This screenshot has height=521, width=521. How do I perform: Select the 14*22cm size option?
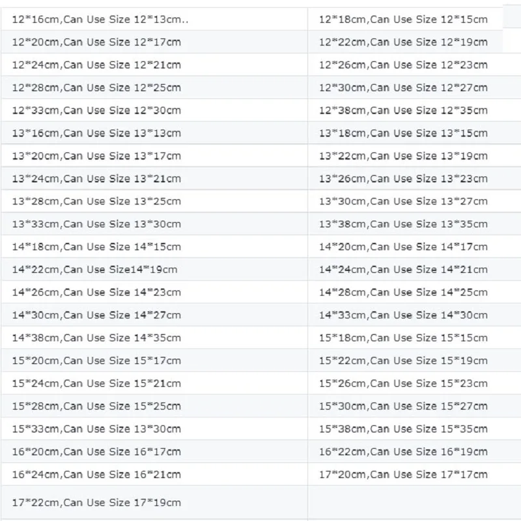pos(94,270)
